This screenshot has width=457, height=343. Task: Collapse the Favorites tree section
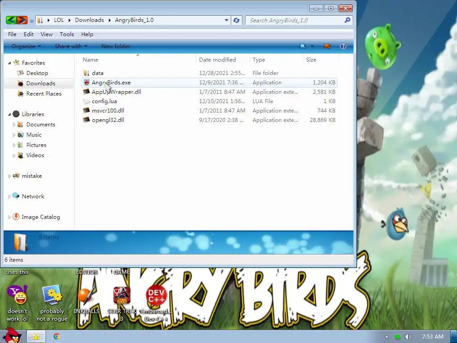tap(9, 63)
